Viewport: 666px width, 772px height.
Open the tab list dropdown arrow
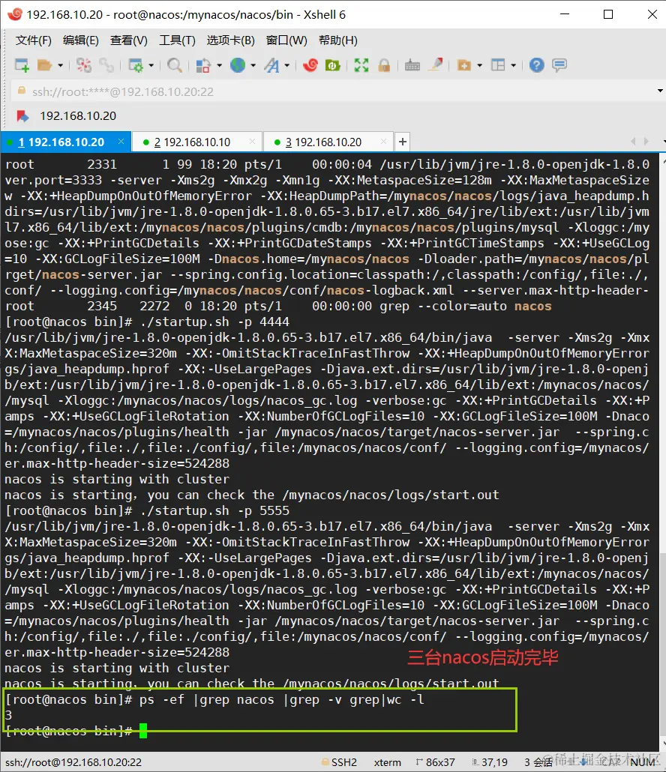[662, 142]
